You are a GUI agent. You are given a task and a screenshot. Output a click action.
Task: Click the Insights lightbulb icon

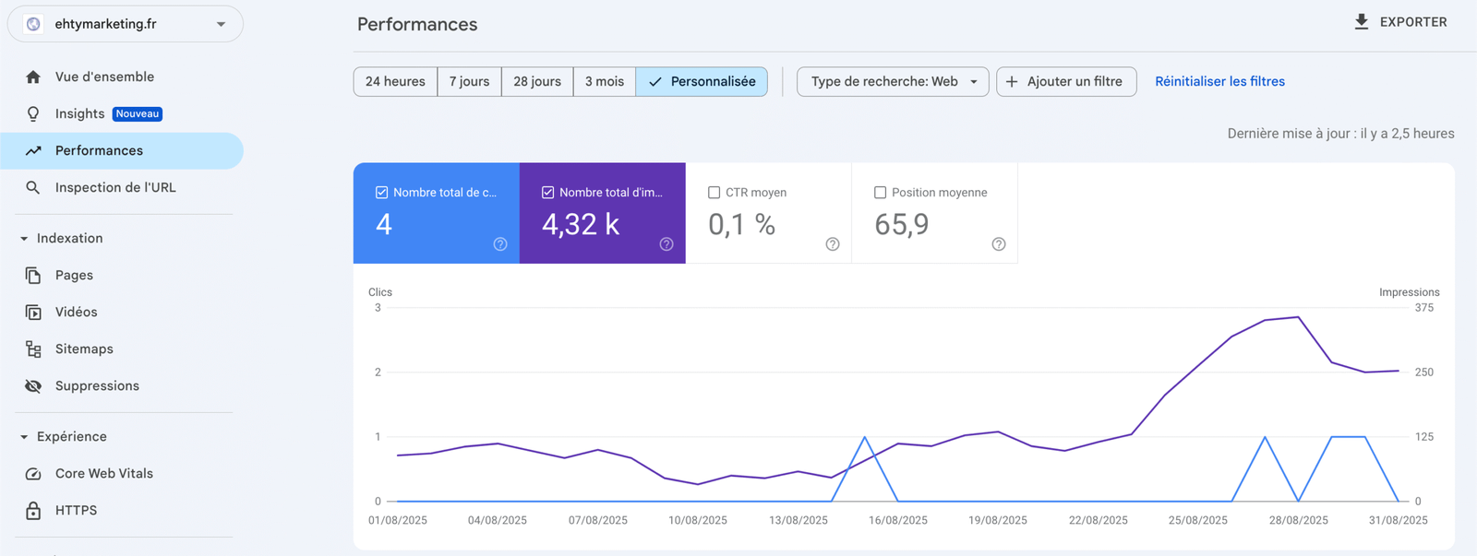click(x=33, y=113)
